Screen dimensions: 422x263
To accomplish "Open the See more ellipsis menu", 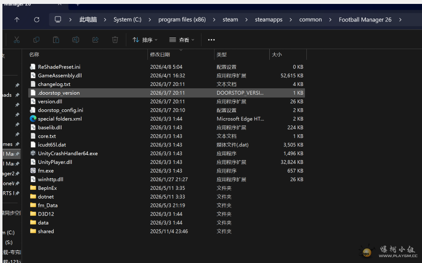I will (x=211, y=40).
